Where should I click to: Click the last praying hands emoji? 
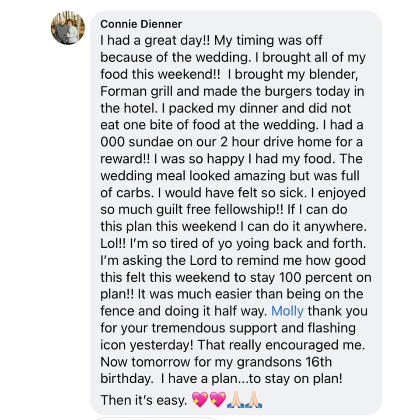[254, 399]
